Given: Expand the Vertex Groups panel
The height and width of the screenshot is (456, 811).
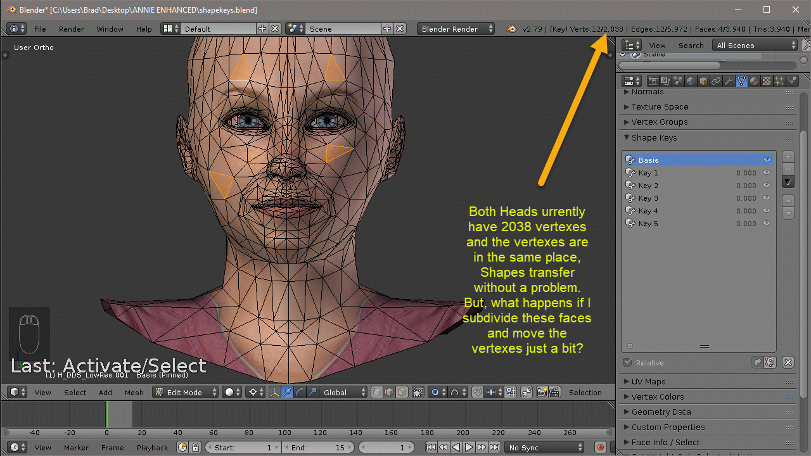Looking at the screenshot, I should tap(659, 122).
